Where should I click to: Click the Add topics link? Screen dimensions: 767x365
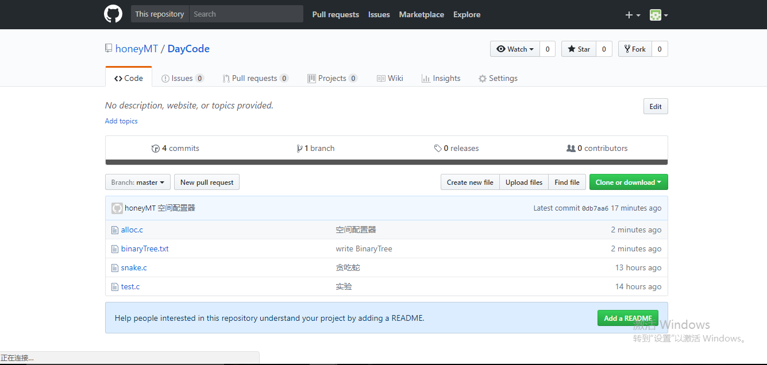(121, 121)
